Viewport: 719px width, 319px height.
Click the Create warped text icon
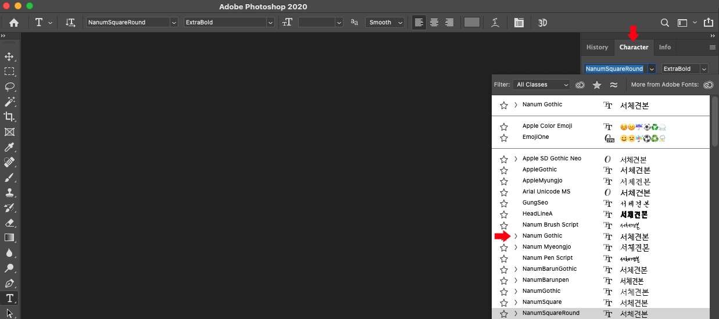[495, 23]
